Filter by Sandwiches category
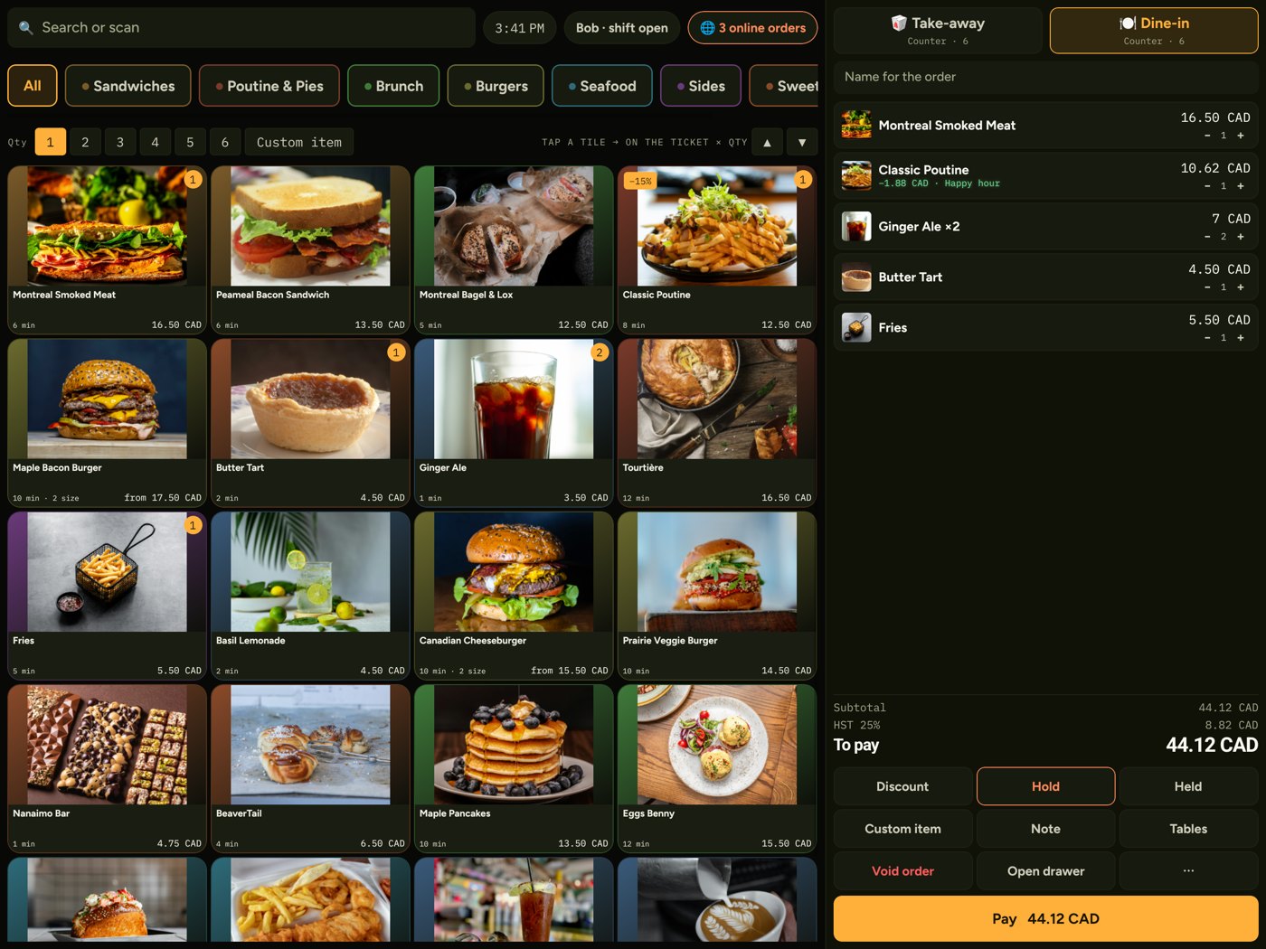The height and width of the screenshot is (949, 1266). tap(128, 86)
